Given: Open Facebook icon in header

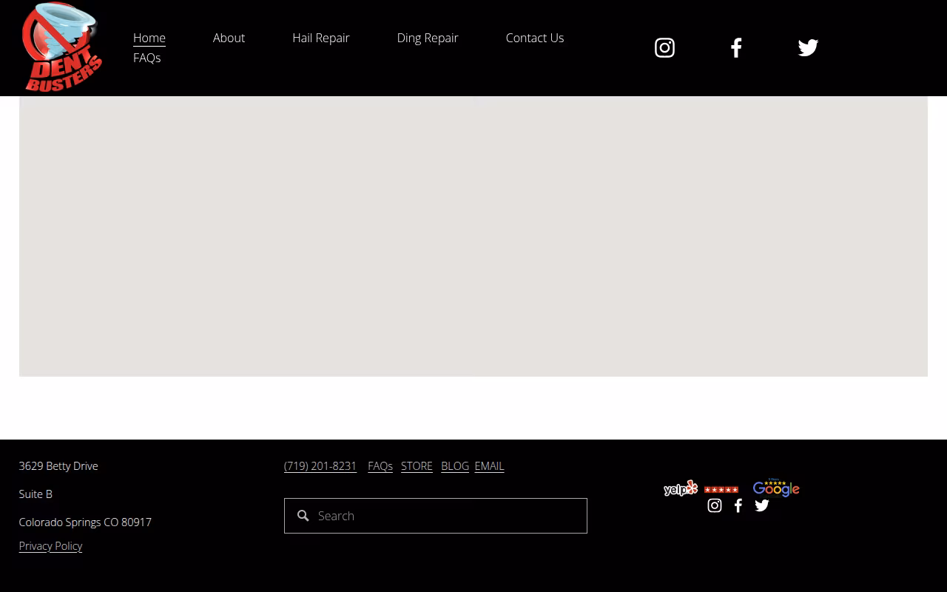Looking at the screenshot, I should [736, 48].
